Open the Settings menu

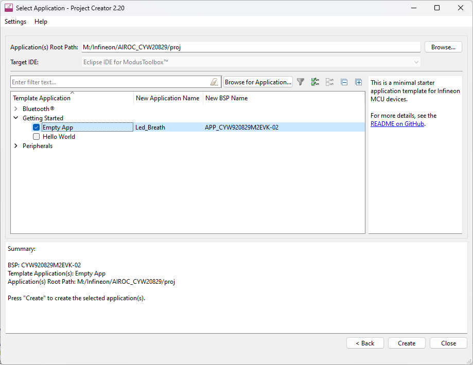point(15,22)
